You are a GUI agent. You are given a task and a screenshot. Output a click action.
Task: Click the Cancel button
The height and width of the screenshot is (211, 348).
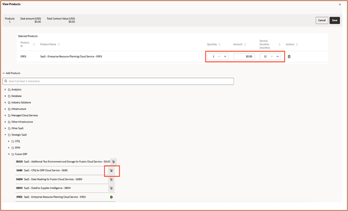[322, 20]
